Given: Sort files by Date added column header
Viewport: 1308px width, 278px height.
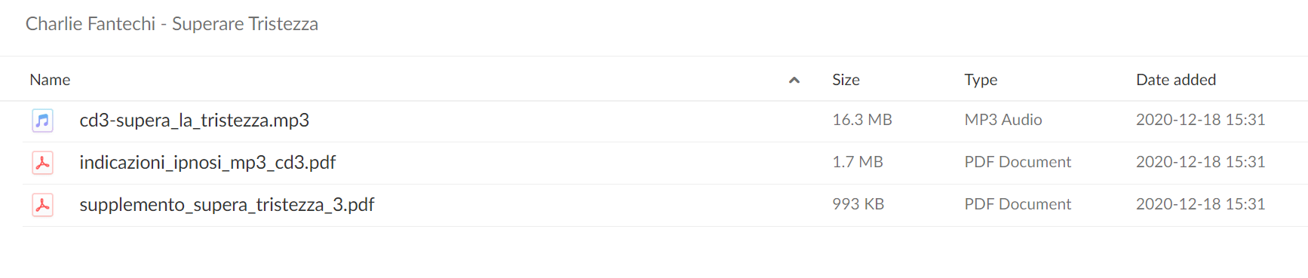Looking at the screenshot, I should (1176, 80).
